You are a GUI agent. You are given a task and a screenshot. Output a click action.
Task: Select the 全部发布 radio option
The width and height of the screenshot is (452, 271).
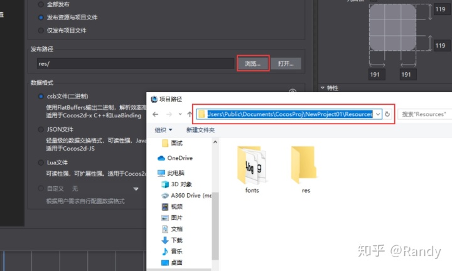(x=41, y=4)
